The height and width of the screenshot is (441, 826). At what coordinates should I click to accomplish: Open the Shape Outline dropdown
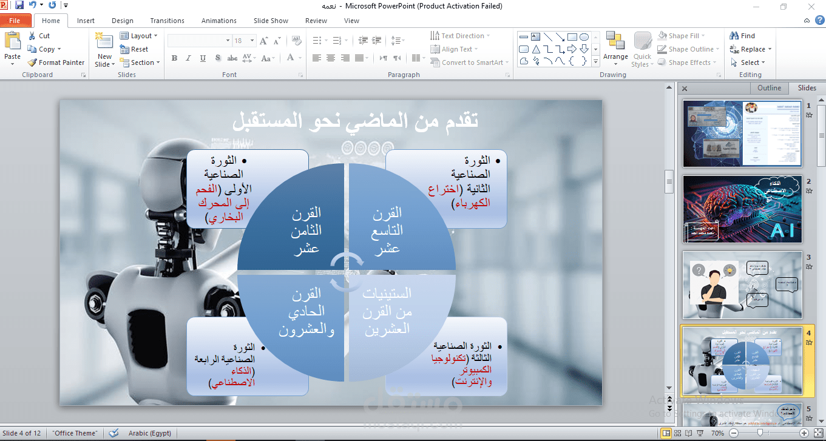tap(689, 49)
